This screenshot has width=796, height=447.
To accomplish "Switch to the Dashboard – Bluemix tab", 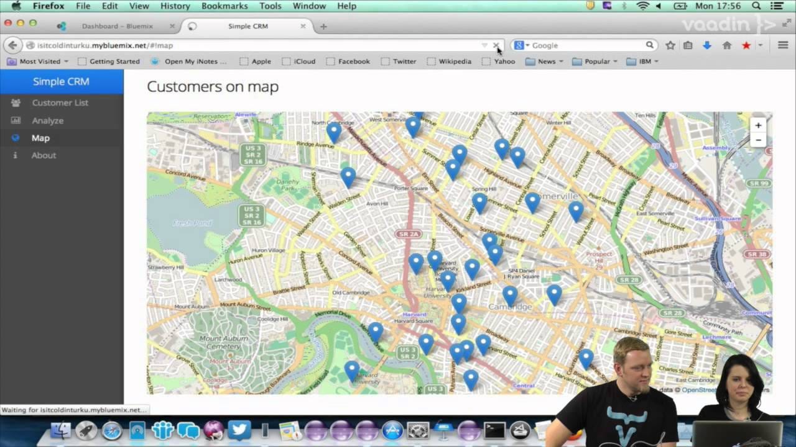I will pos(118,27).
